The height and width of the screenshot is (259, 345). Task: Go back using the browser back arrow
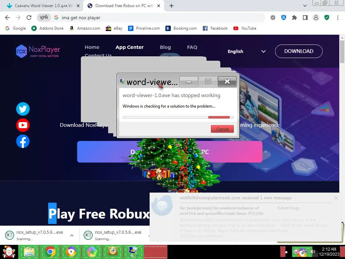(7, 18)
